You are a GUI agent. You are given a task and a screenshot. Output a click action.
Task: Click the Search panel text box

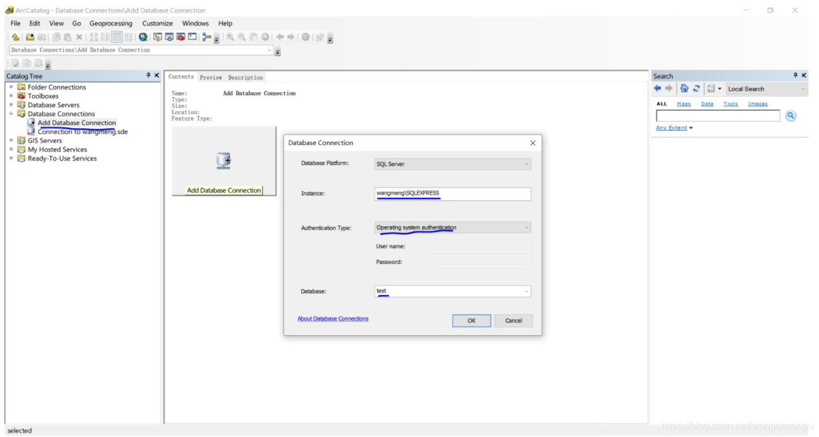point(718,116)
